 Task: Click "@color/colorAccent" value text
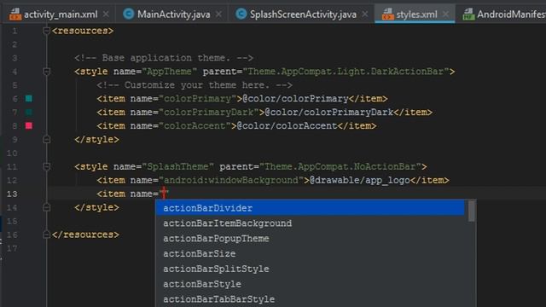[288, 125]
